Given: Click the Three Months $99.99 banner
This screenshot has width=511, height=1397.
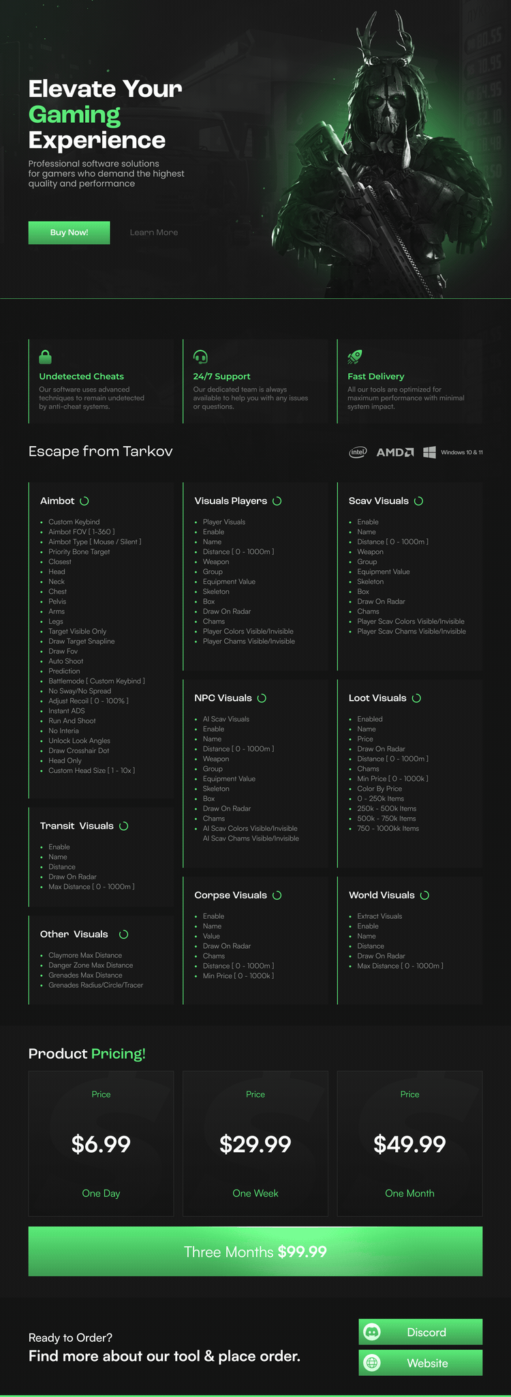Looking at the screenshot, I should (255, 1252).
